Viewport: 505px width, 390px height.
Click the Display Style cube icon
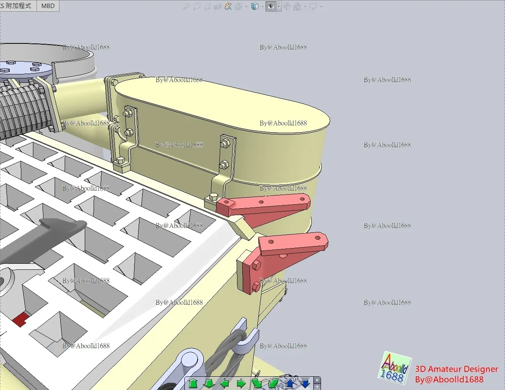coord(255,6)
